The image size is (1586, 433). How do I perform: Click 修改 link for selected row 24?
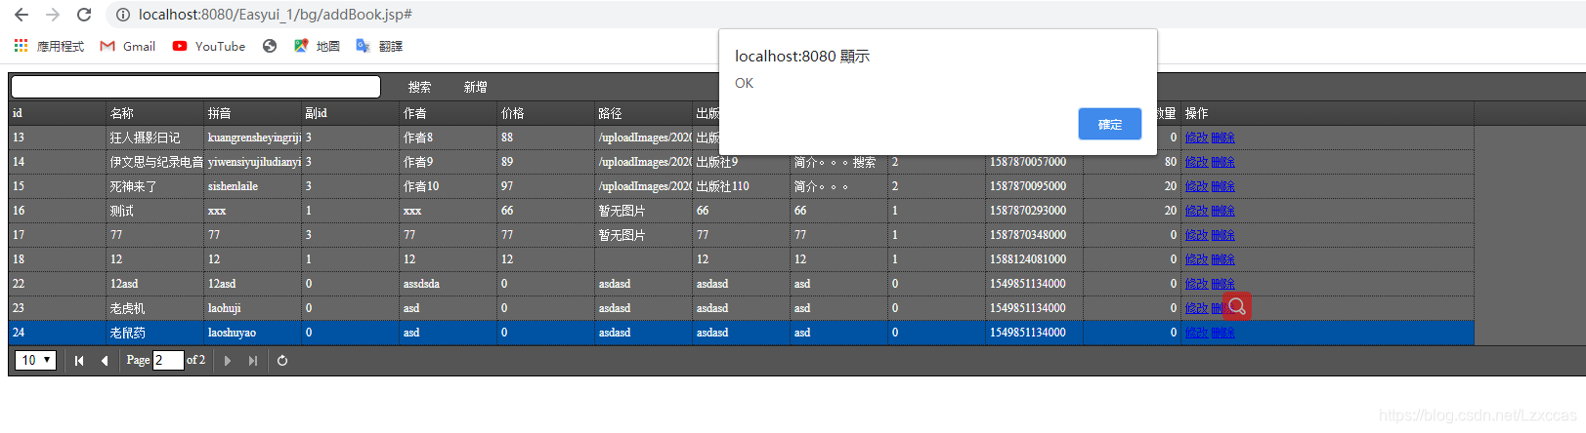point(1196,333)
